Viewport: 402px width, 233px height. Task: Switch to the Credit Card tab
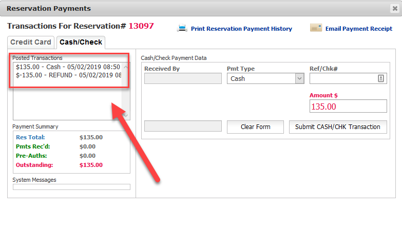(31, 42)
